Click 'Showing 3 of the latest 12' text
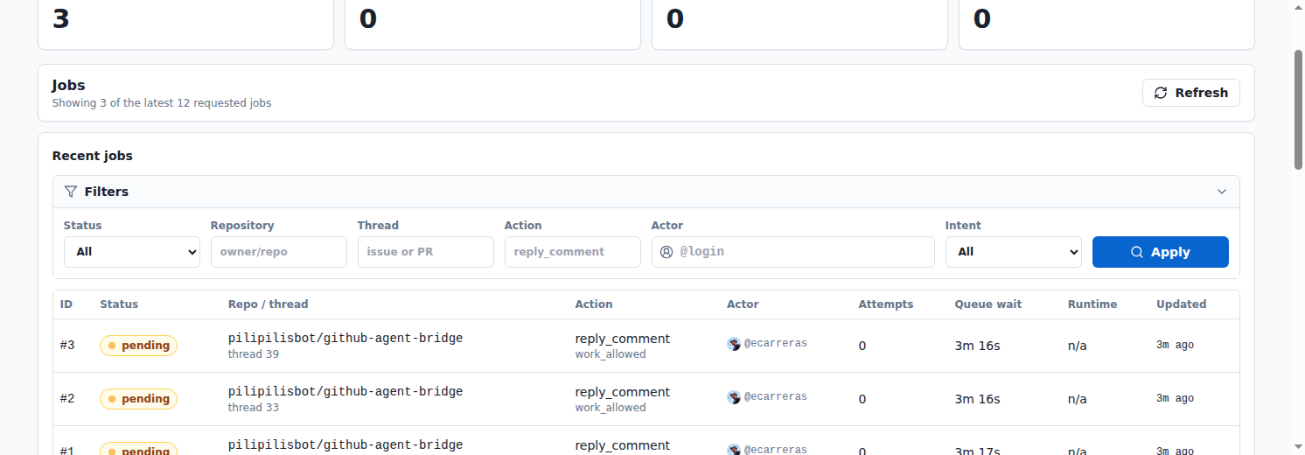This screenshot has width=1305, height=455. [x=162, y=103]
